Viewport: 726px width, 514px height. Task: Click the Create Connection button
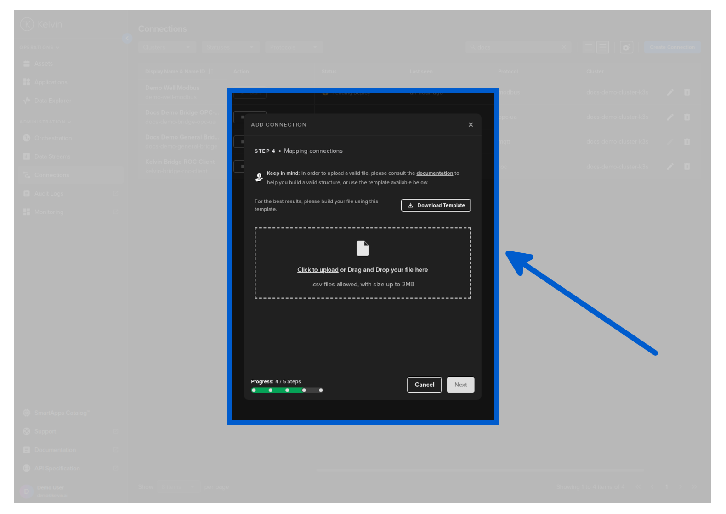pos(672,47)
